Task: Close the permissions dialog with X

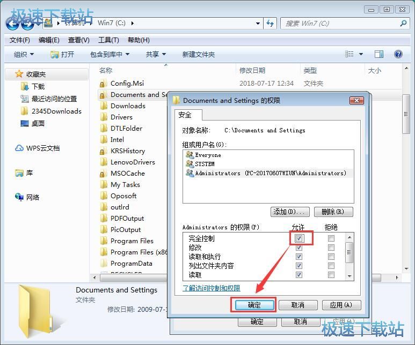Action: coord(356,100)
